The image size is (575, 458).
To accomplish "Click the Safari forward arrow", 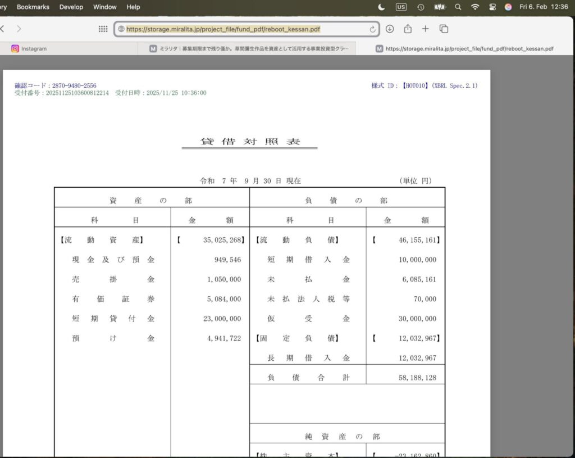I will click(x=19, y=29).
